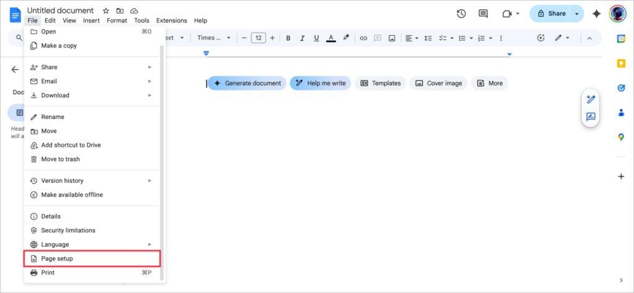Open line and paragraph spacing
634x293 pixels.
[428, 38]
